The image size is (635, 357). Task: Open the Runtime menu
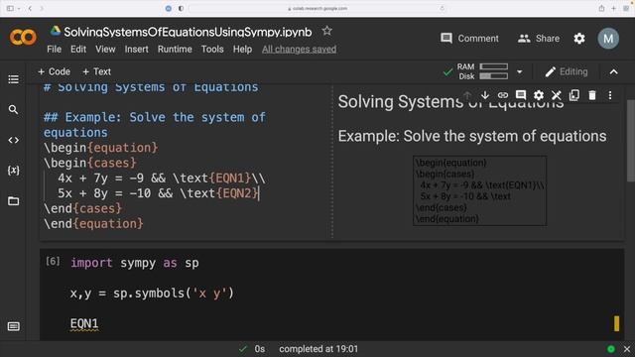pyautogui.click(x=175, y=49)
